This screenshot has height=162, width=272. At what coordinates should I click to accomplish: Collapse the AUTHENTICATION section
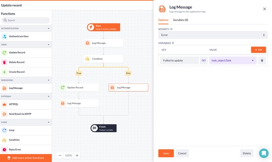coord(49,28)
